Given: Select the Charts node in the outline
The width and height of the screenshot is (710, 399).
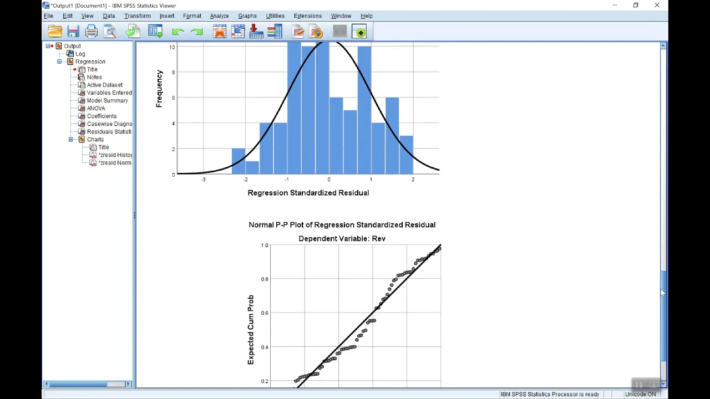Looking at the screenshot, I should [95, 139].
